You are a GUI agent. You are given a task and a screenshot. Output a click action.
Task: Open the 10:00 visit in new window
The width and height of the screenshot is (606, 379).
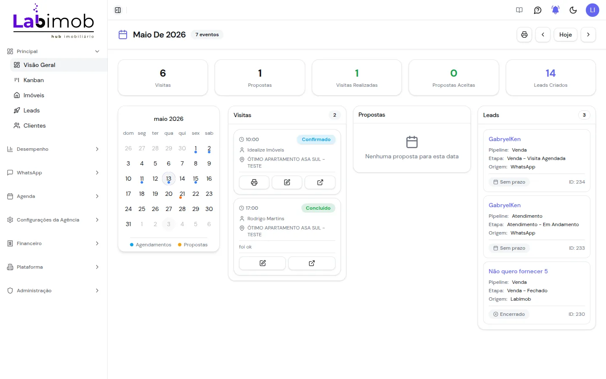320,182
